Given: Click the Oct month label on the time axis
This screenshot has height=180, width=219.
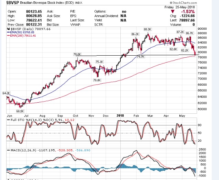Looking at the screenshot, I should coord(76,116).
